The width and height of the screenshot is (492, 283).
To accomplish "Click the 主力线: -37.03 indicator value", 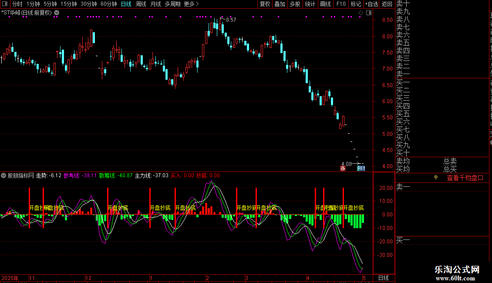I will (152, 175).
